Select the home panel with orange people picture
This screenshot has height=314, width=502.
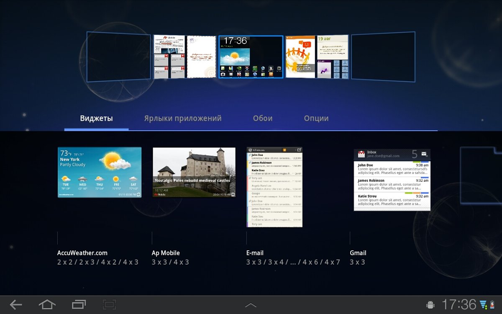(317, 57)
